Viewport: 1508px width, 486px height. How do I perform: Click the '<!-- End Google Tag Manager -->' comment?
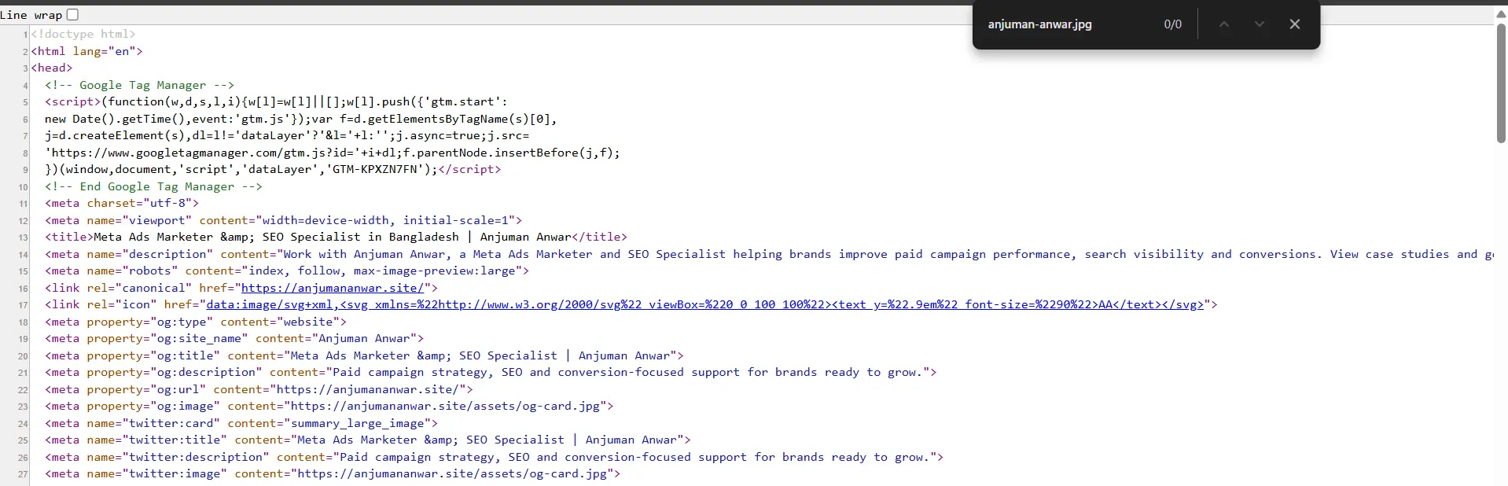click(153, 186)
